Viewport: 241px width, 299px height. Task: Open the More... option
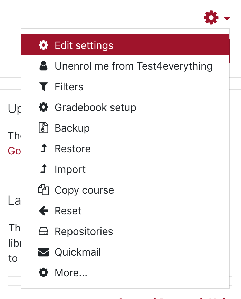pyautogui.click(x=125, y=273)
